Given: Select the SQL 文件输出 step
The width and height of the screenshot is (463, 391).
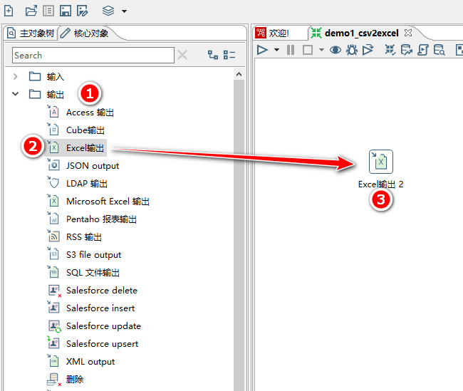Looking at the screenshot, I should pyautogui.click(x=93, y=273).
